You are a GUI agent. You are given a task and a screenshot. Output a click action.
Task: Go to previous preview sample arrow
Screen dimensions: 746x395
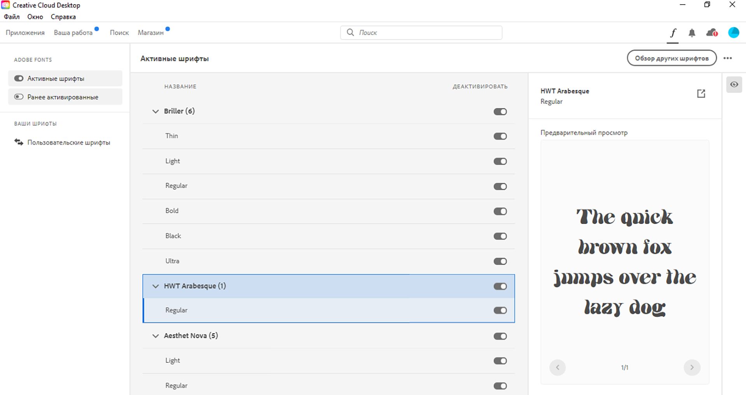click(x=557, y=367)
